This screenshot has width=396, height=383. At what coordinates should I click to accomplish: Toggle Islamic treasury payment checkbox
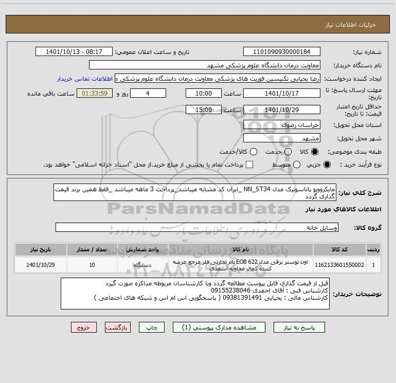click(249, 165)
